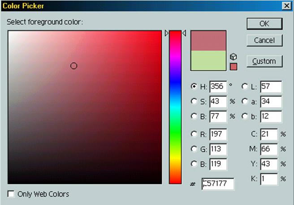This screenshot has height=205, width=294.
Task: Click the Cancel button
Action: [264, 40]
